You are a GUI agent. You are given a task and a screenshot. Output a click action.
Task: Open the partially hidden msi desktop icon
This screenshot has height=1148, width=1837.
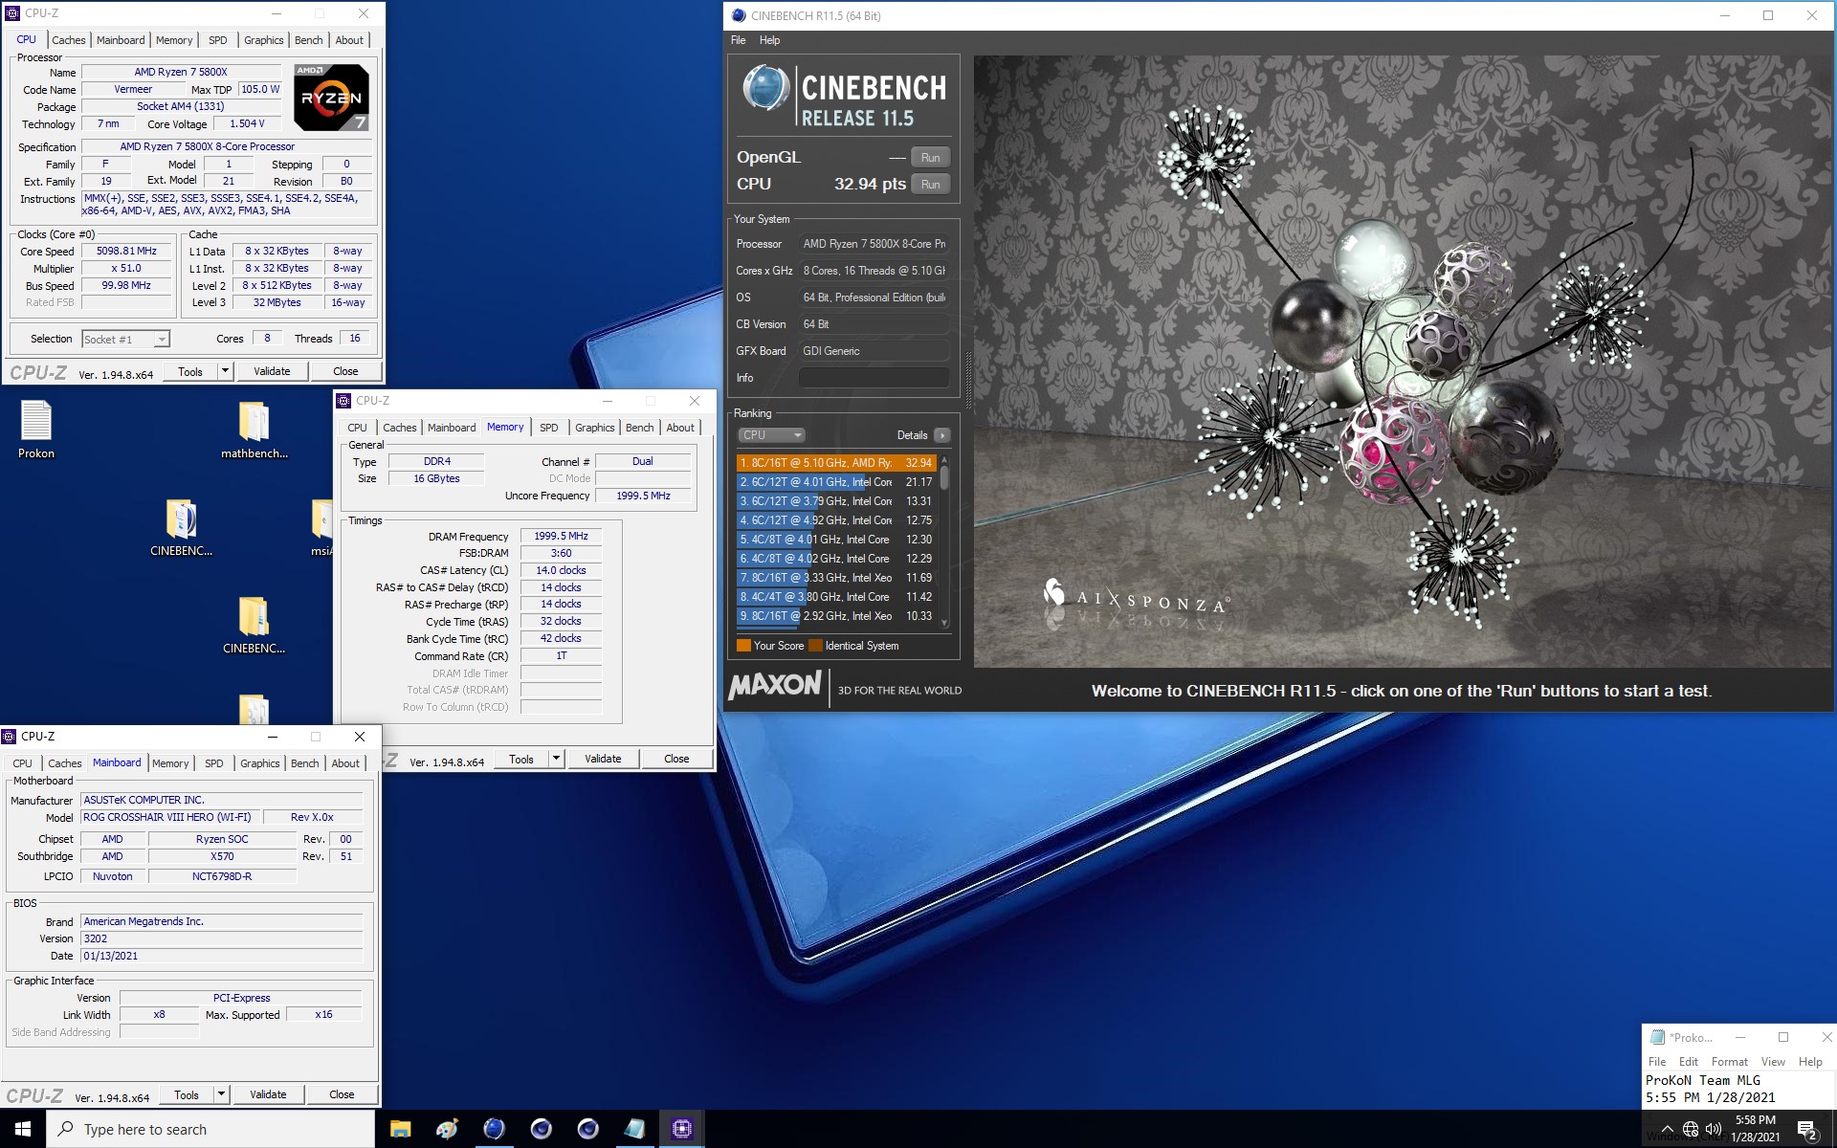322,526
